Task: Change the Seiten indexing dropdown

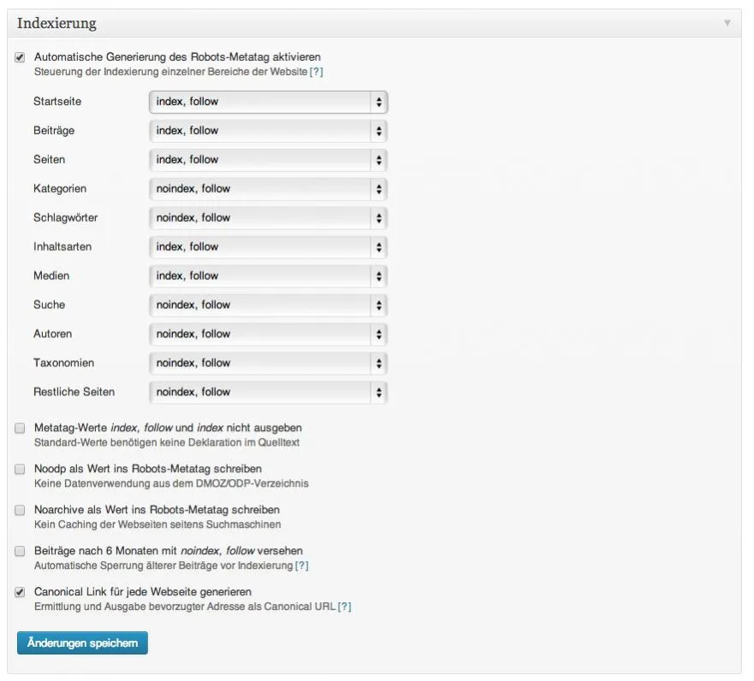Action: click(x=269, y=160)
